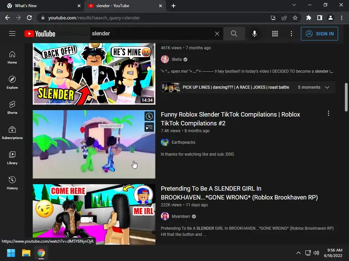Open Explore in the sidebar

12,83
